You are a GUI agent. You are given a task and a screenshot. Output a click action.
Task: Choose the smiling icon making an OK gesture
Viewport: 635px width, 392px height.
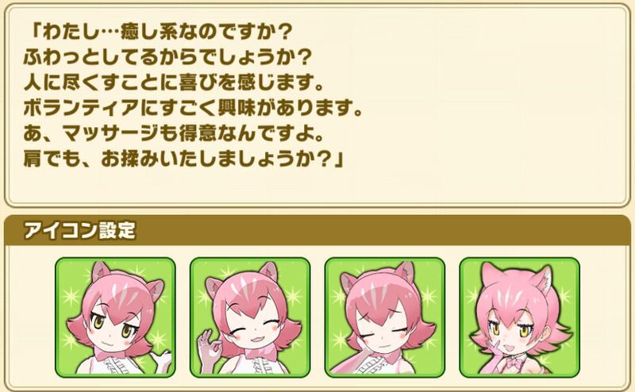pyautogui.click(x=250, y=317)
